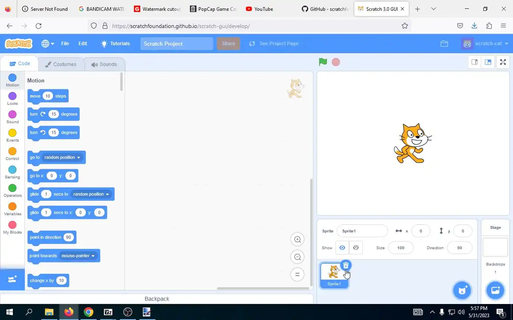Viewport: 513px width, 320px height.
Task: Reset workspace zoom with equals icon
Action: [297, 274]
